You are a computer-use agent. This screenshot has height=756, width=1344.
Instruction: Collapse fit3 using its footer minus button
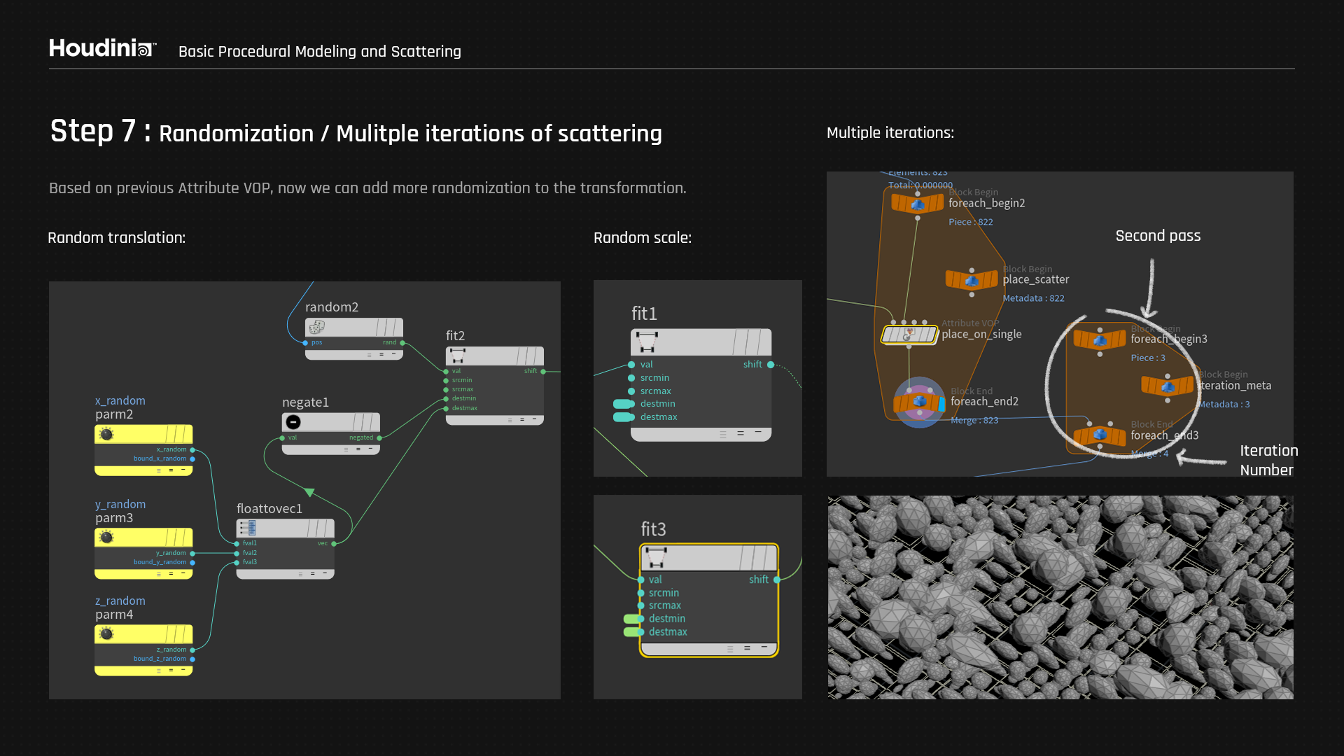[x=764, y=647]
